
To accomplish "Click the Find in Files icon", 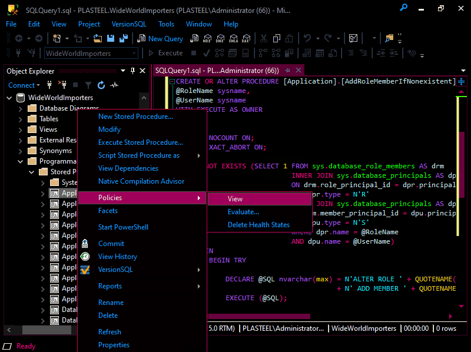I will 389,38.
